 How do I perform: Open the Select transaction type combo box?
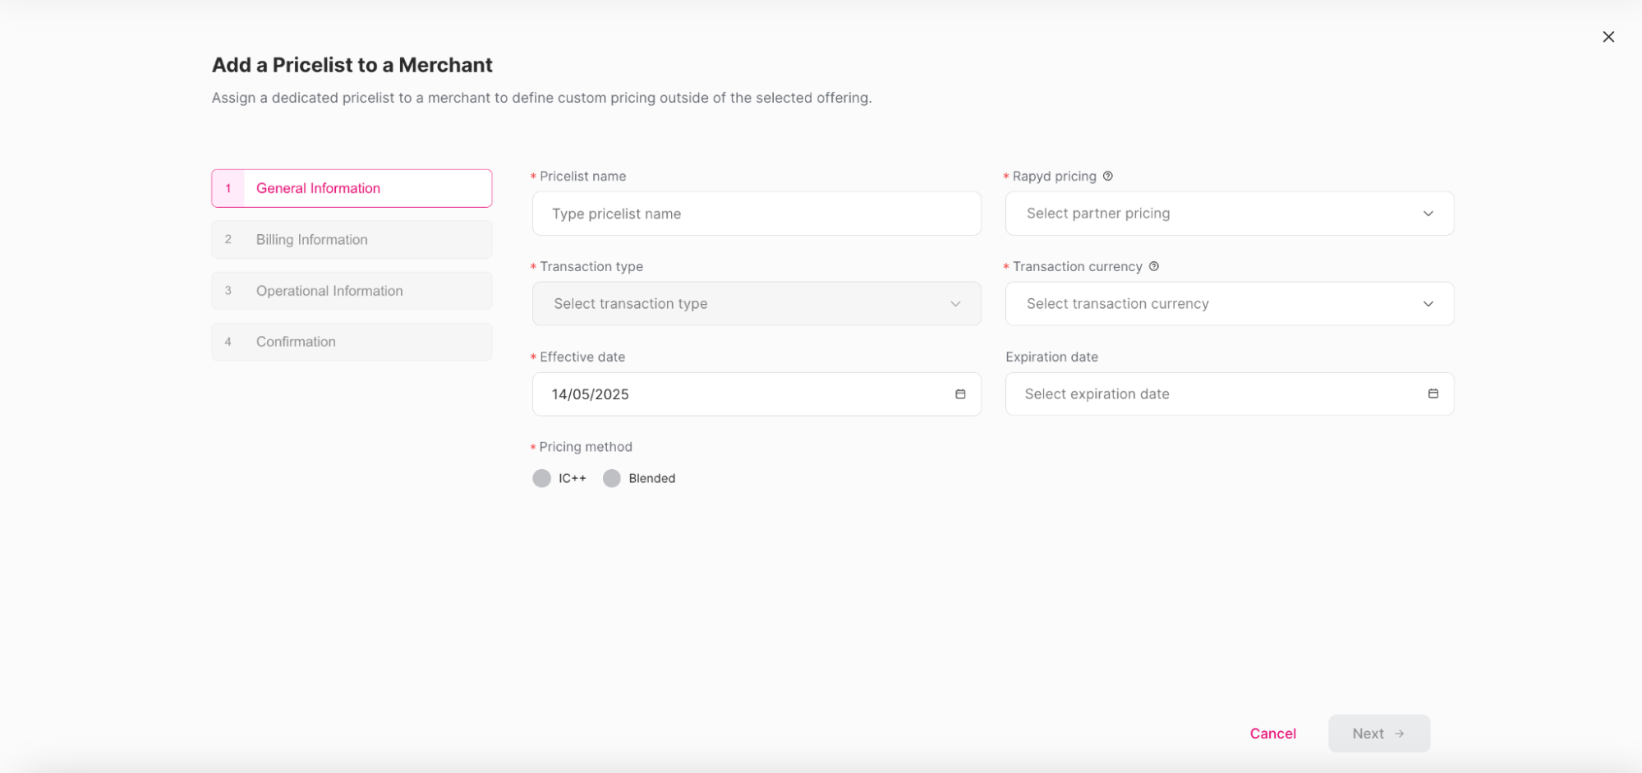coord(757,304)
